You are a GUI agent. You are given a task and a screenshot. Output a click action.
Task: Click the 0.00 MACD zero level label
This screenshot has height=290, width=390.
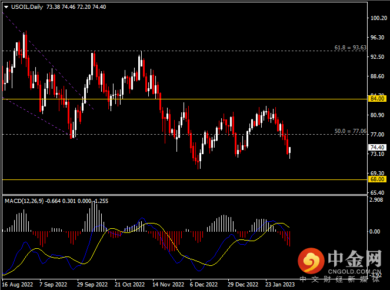click(x=375, y=231)
